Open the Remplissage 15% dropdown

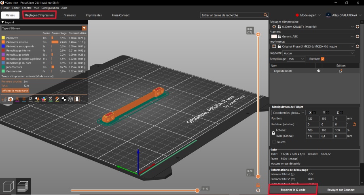[296, 59]
